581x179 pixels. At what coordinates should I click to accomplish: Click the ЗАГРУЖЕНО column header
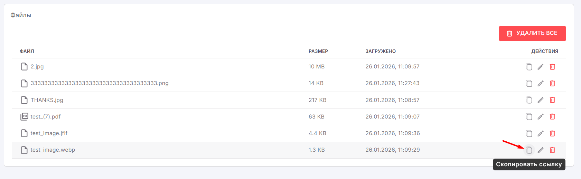(x=381, y=51)
